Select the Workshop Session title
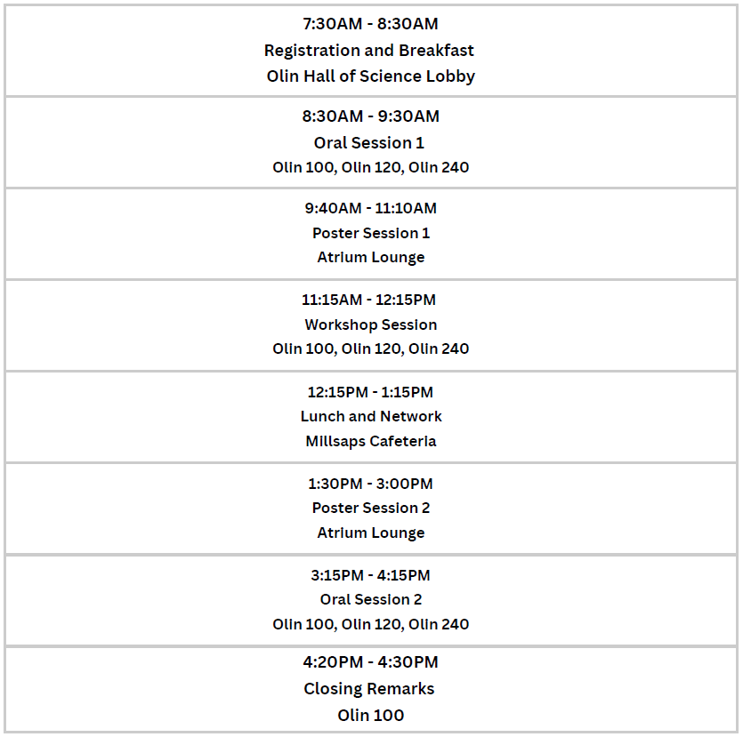Image resolution: width=743 pixels, height=737 pixels. point(370,325)
